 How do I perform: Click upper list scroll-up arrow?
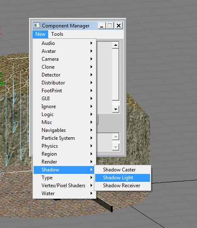coord(116,45)
